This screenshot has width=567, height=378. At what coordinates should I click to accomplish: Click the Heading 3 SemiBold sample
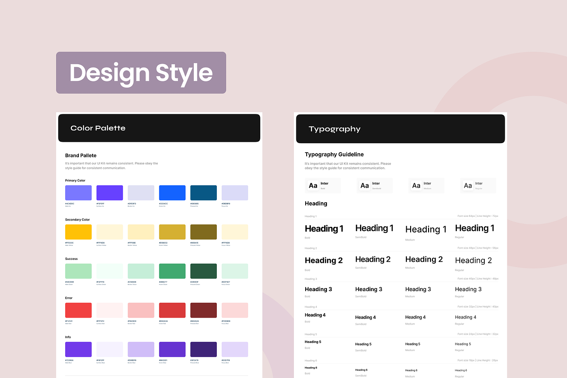(x=369, y=289)
